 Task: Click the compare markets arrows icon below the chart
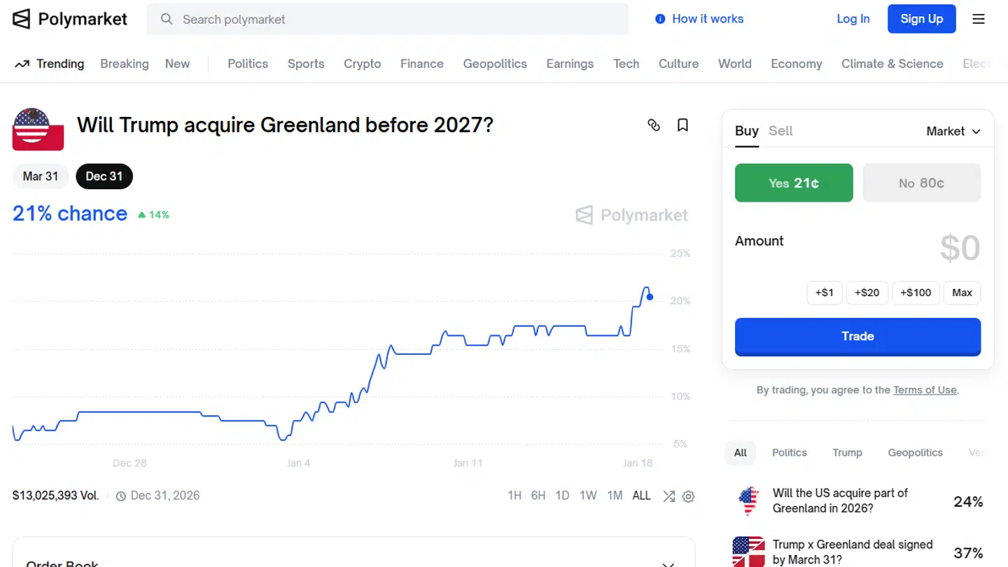tap(668, 496)
